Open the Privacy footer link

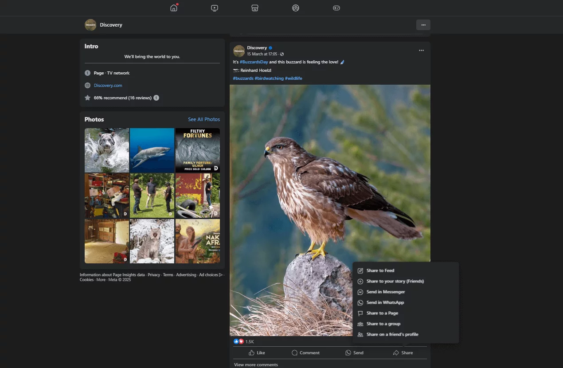pos(154,275)
